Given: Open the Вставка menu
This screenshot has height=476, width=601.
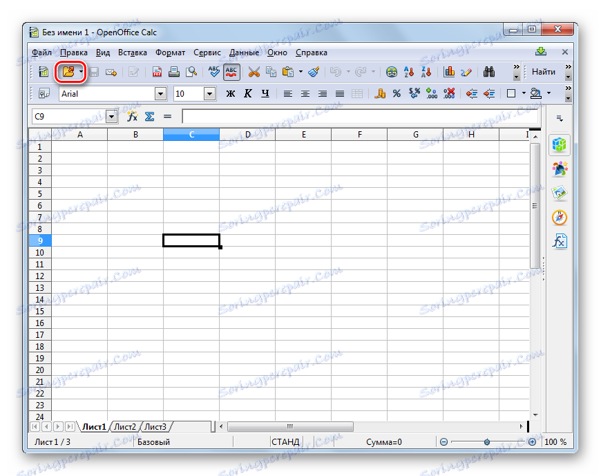Looking at the screenshot, I should pos(132,53).
